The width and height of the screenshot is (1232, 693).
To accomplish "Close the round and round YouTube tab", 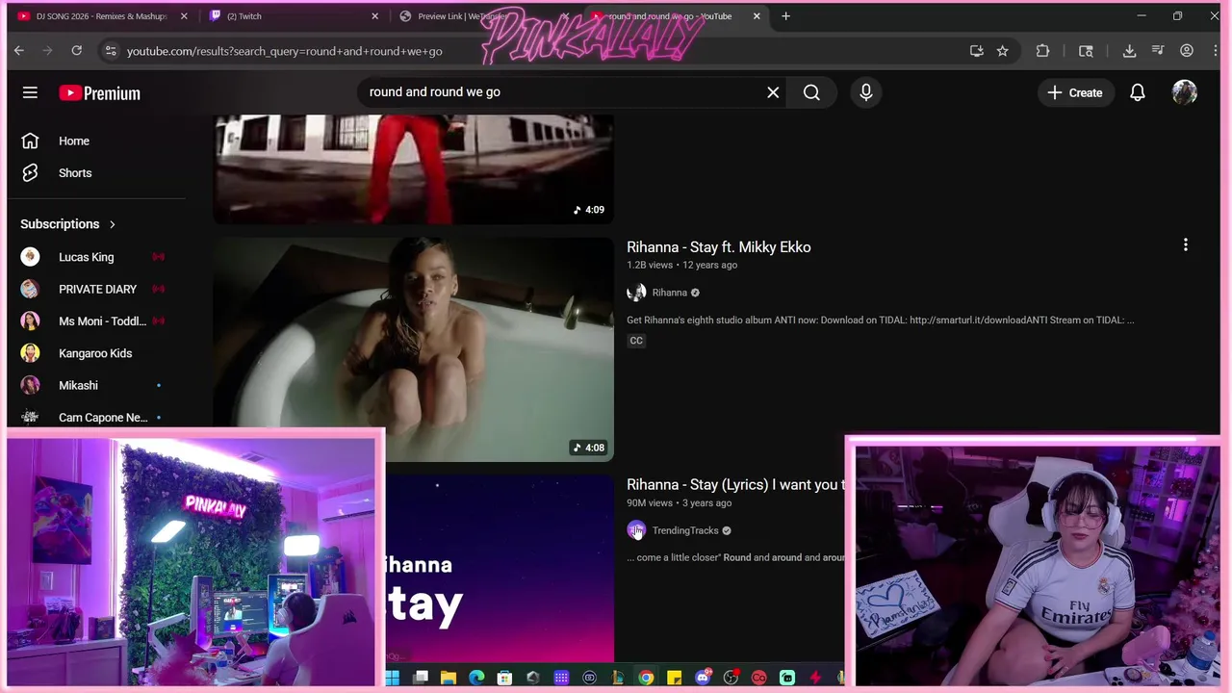I will coord(757,16).
